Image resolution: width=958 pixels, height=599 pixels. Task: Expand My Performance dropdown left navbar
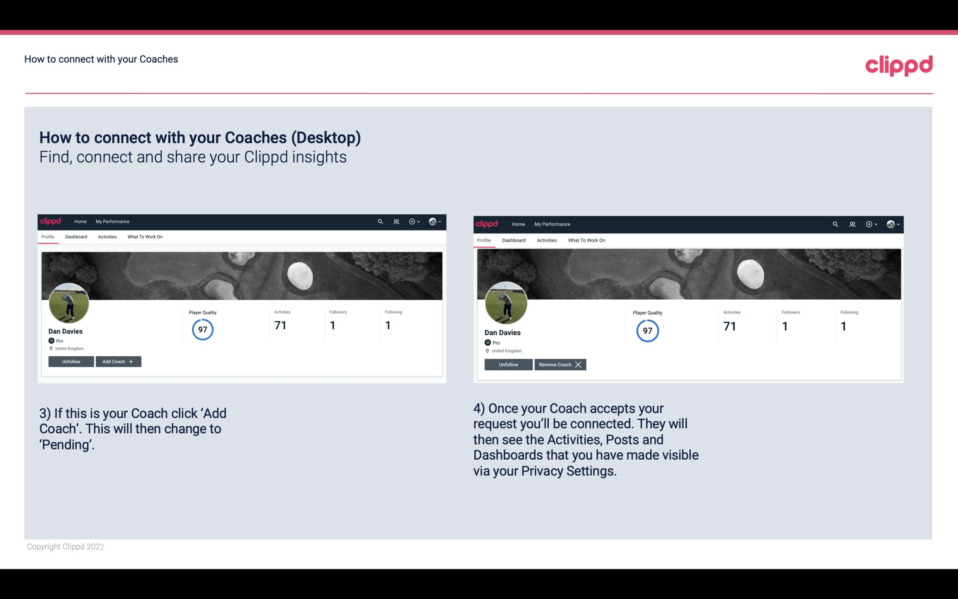point(112,222)
